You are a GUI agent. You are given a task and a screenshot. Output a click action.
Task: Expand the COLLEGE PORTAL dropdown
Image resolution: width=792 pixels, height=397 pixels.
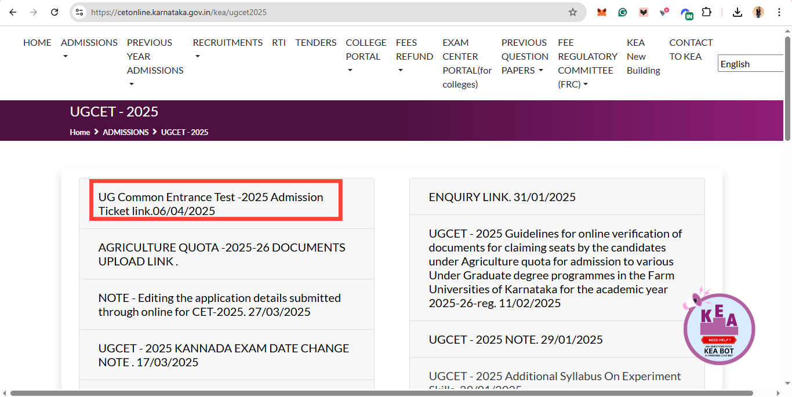coord(366,56)
